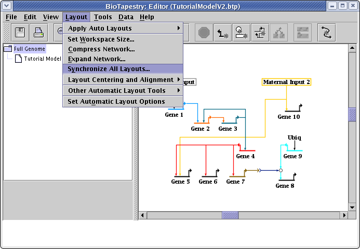Open the Tools menu
Screen dimensions: 360x249
(103, 17)
